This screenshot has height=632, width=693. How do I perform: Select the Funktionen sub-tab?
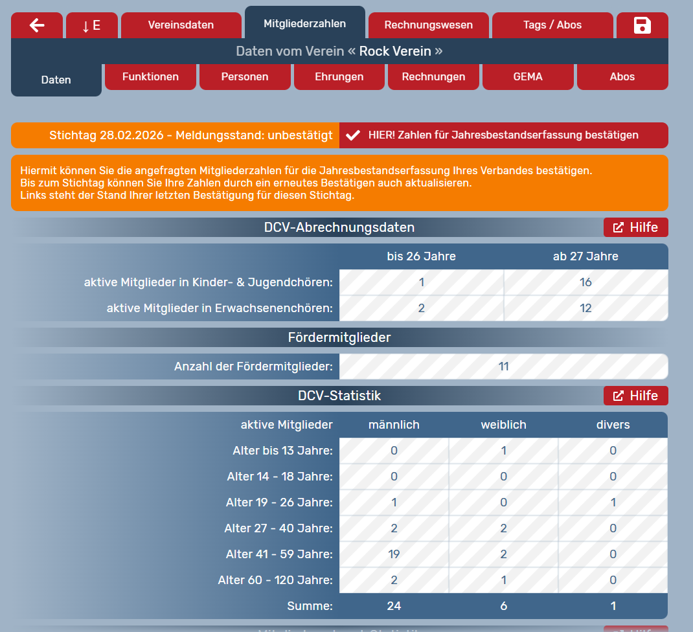tap(150, 76)
